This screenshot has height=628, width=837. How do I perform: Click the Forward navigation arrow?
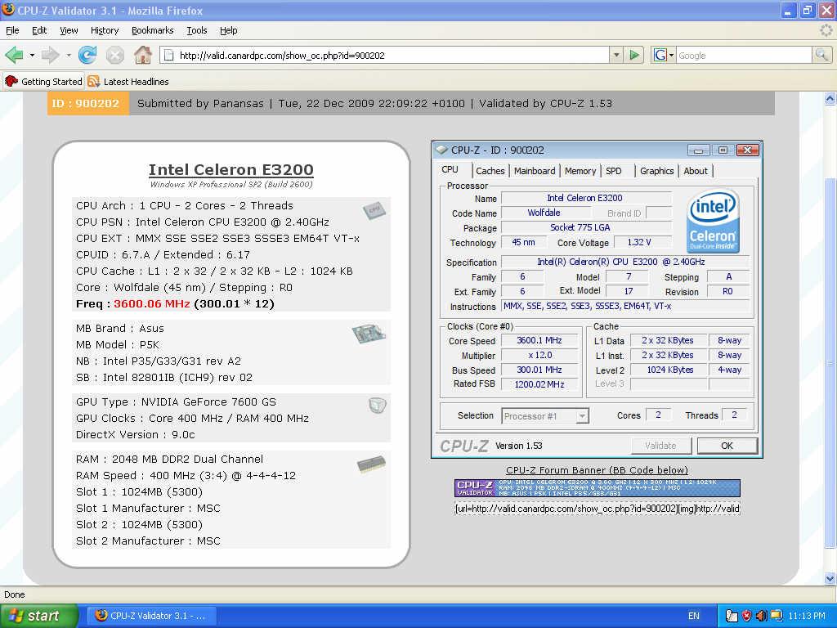(x=51, y=55)
